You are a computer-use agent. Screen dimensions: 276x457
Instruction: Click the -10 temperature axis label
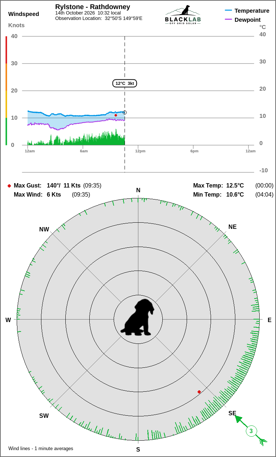263,170
